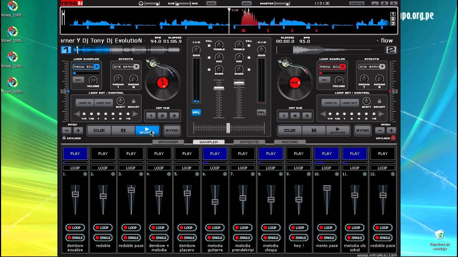Sync deck 2 tempo
This screenshot has height=257, width=458.
pos(363,131)
